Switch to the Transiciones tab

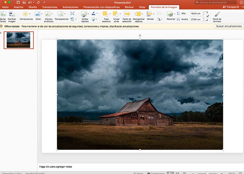tap(49, 7)
